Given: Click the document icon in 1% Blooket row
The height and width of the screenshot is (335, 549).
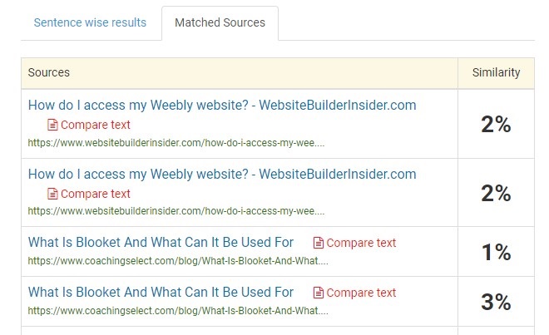Looking at the screenshot, I should (x=318, y=243).
